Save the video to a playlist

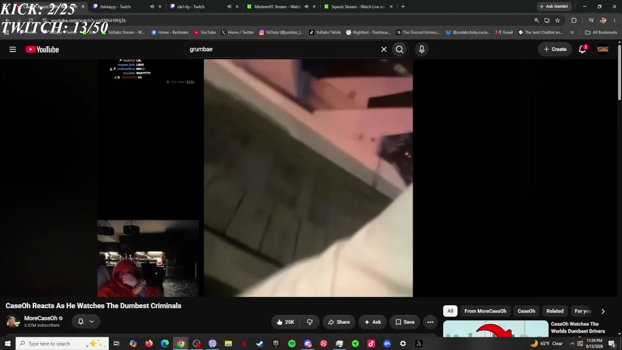coord(405,322)
